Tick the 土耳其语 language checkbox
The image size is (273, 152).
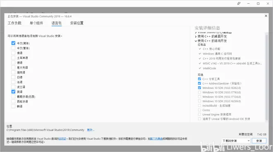(13, 58)
